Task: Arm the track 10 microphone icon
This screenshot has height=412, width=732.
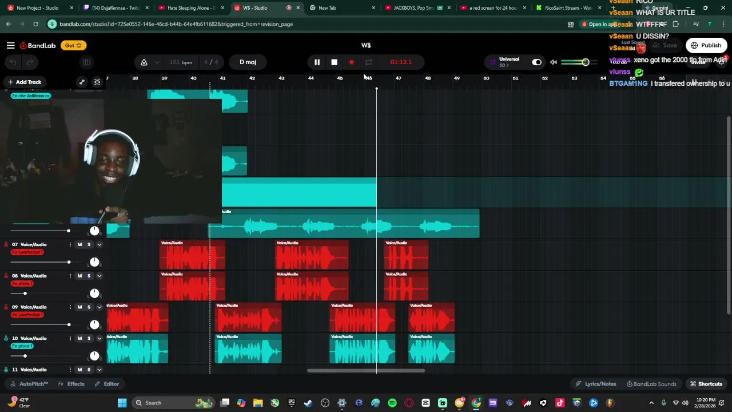Action: click(6, 338)
